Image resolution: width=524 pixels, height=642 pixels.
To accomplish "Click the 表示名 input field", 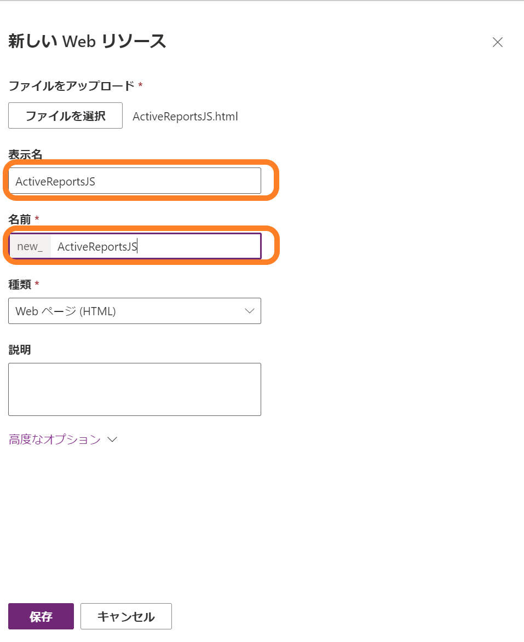I will (x=134, y=181).
